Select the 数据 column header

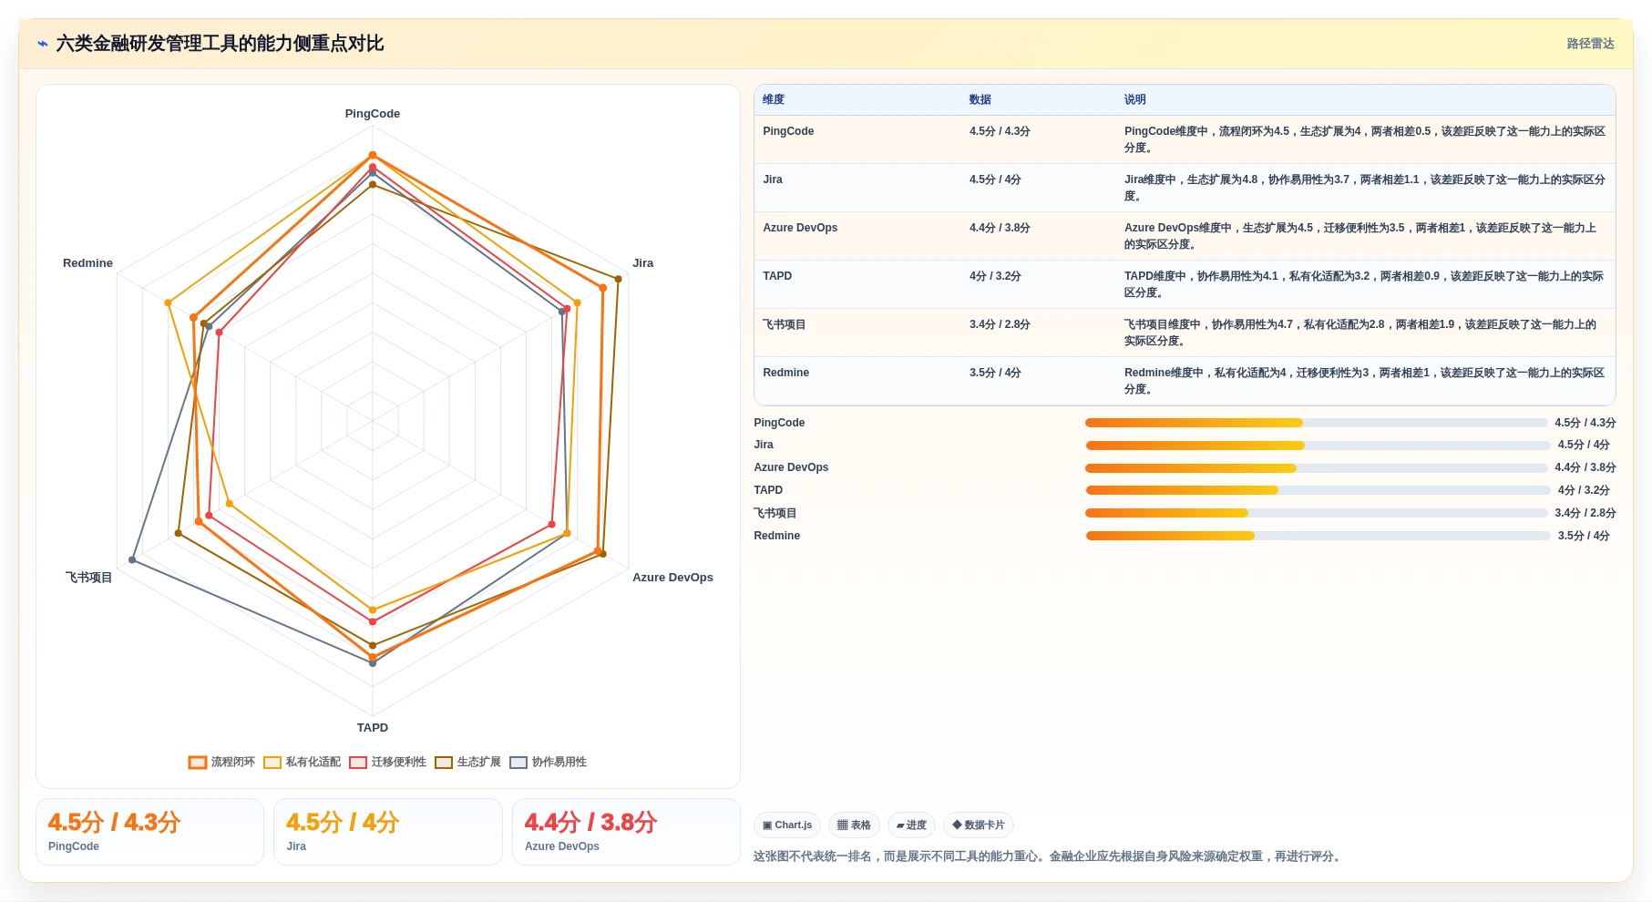980,99
